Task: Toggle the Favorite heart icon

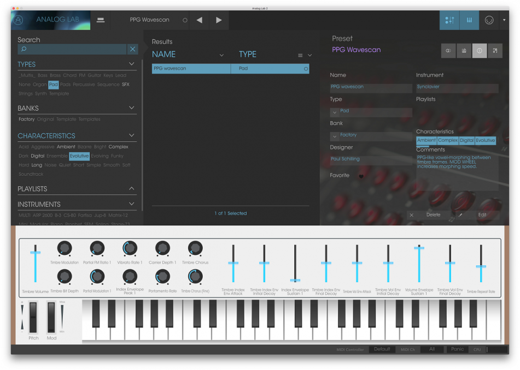Action: point(361,176)
